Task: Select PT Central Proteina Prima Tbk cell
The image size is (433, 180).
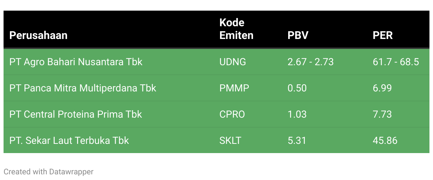Action: (x=76, y=114)
